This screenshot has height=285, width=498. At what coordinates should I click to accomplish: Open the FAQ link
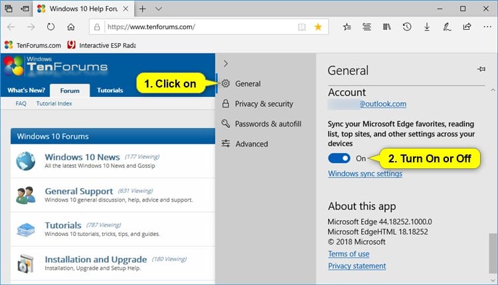[x=21, y=103]
